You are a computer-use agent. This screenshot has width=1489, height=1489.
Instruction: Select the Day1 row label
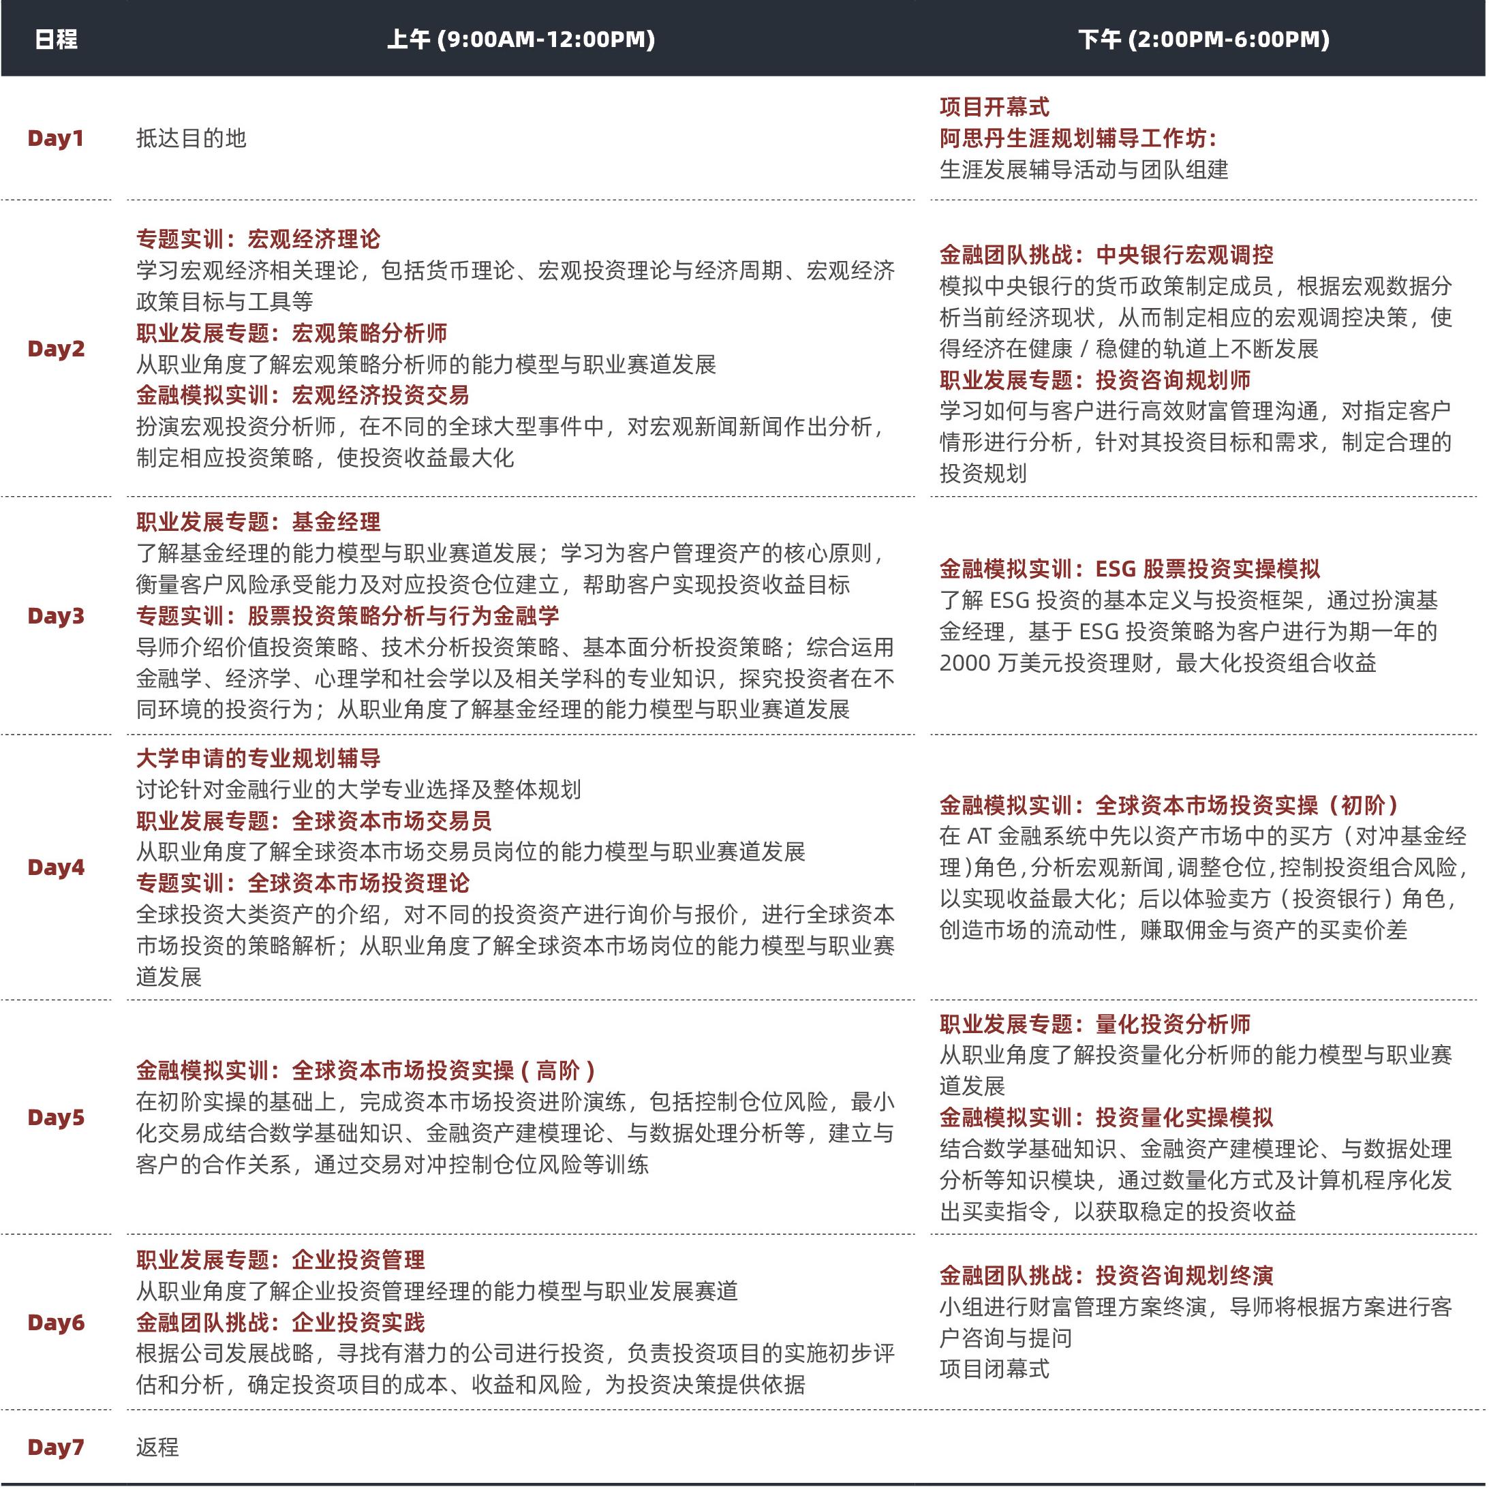55,138
